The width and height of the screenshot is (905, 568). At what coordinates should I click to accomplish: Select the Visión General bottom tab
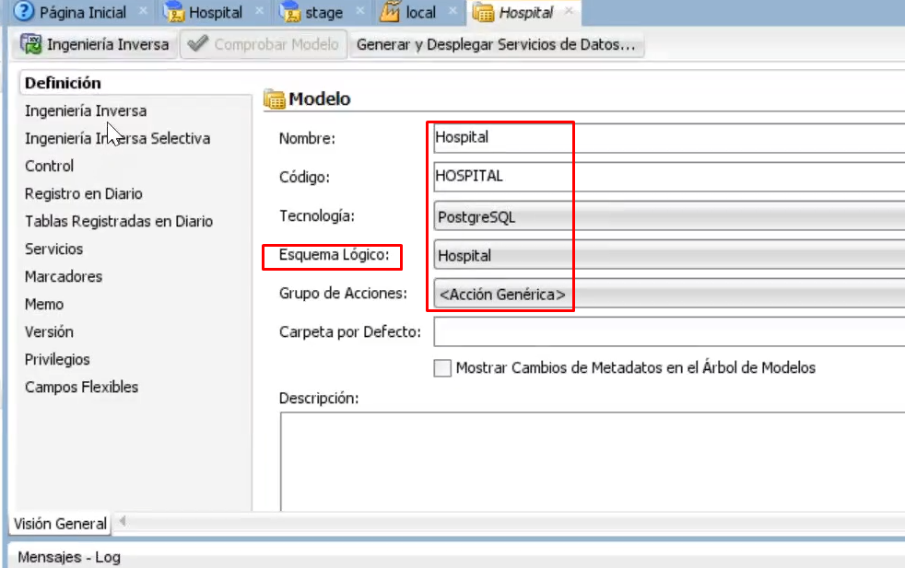pyautogui.click(x=60, y=524)
